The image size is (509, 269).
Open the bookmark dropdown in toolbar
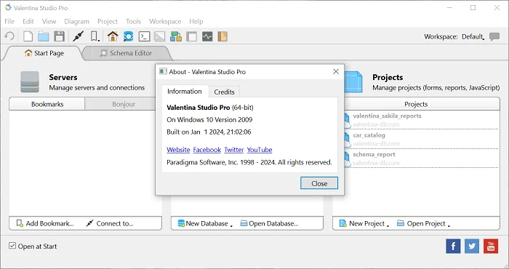(95, 36)
